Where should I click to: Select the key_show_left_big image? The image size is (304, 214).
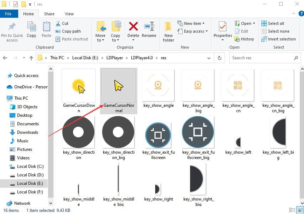pyautogui.click(x=278, y=138)
